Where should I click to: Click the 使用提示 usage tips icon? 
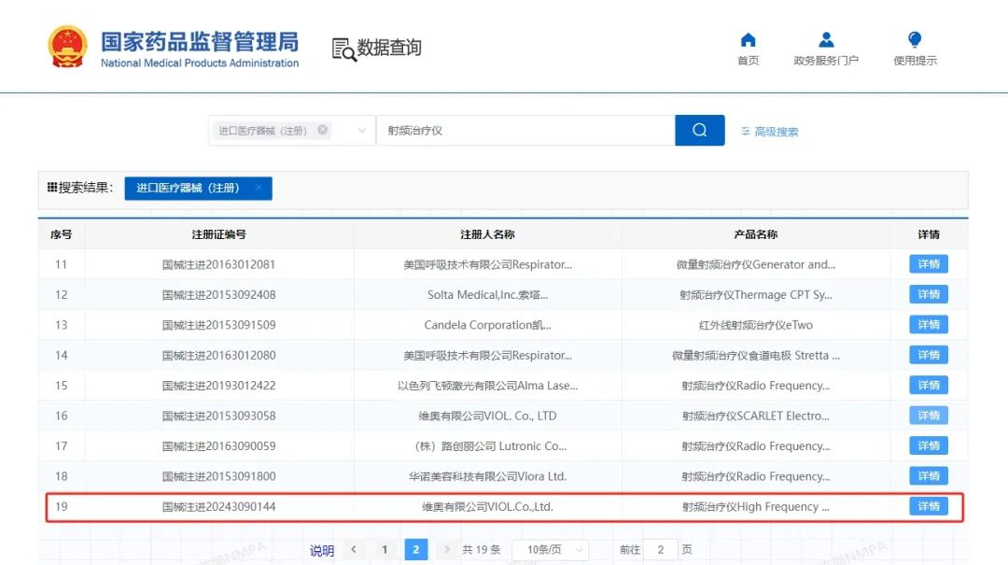point(914,37)
